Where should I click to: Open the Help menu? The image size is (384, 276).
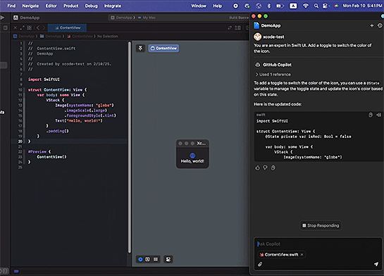(217, 6)
